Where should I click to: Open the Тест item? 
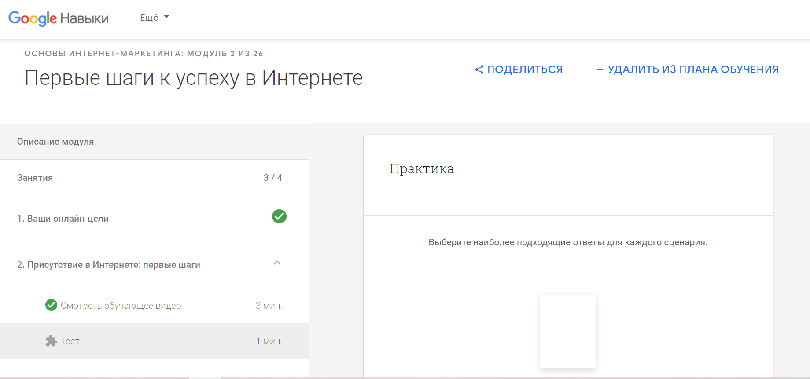155,341
